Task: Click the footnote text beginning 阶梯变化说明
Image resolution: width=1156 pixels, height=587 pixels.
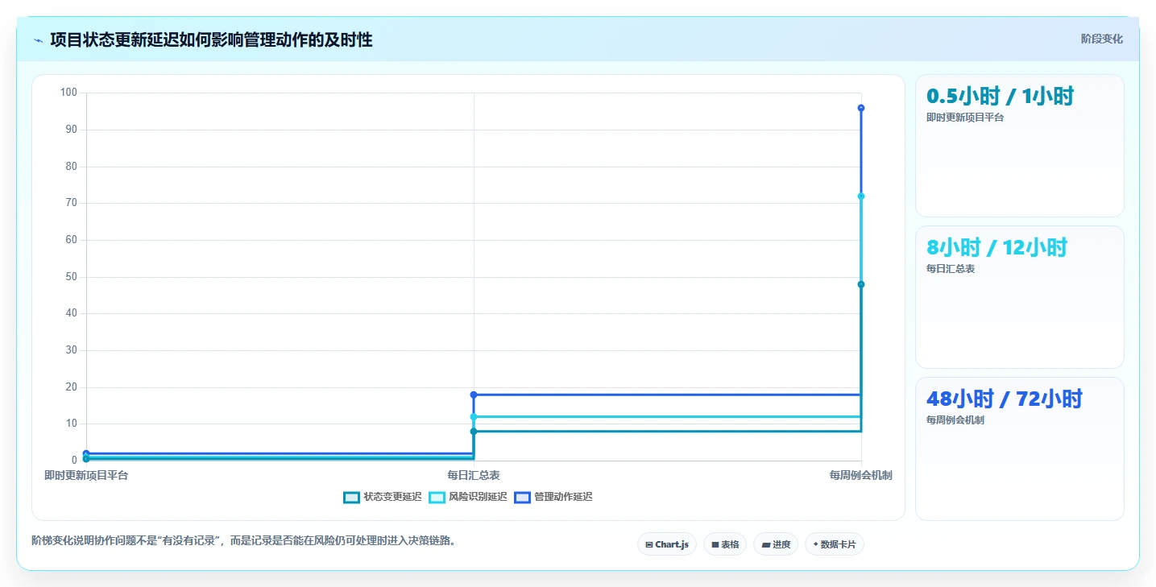Action: pos(245,540)
